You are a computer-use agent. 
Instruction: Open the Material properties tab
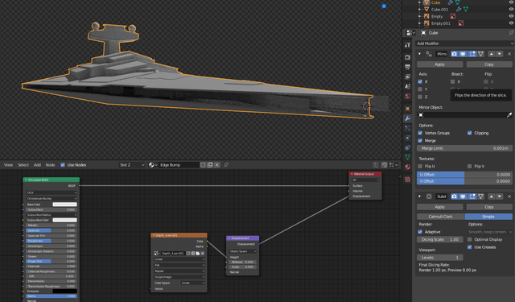(x=407, y=167)
